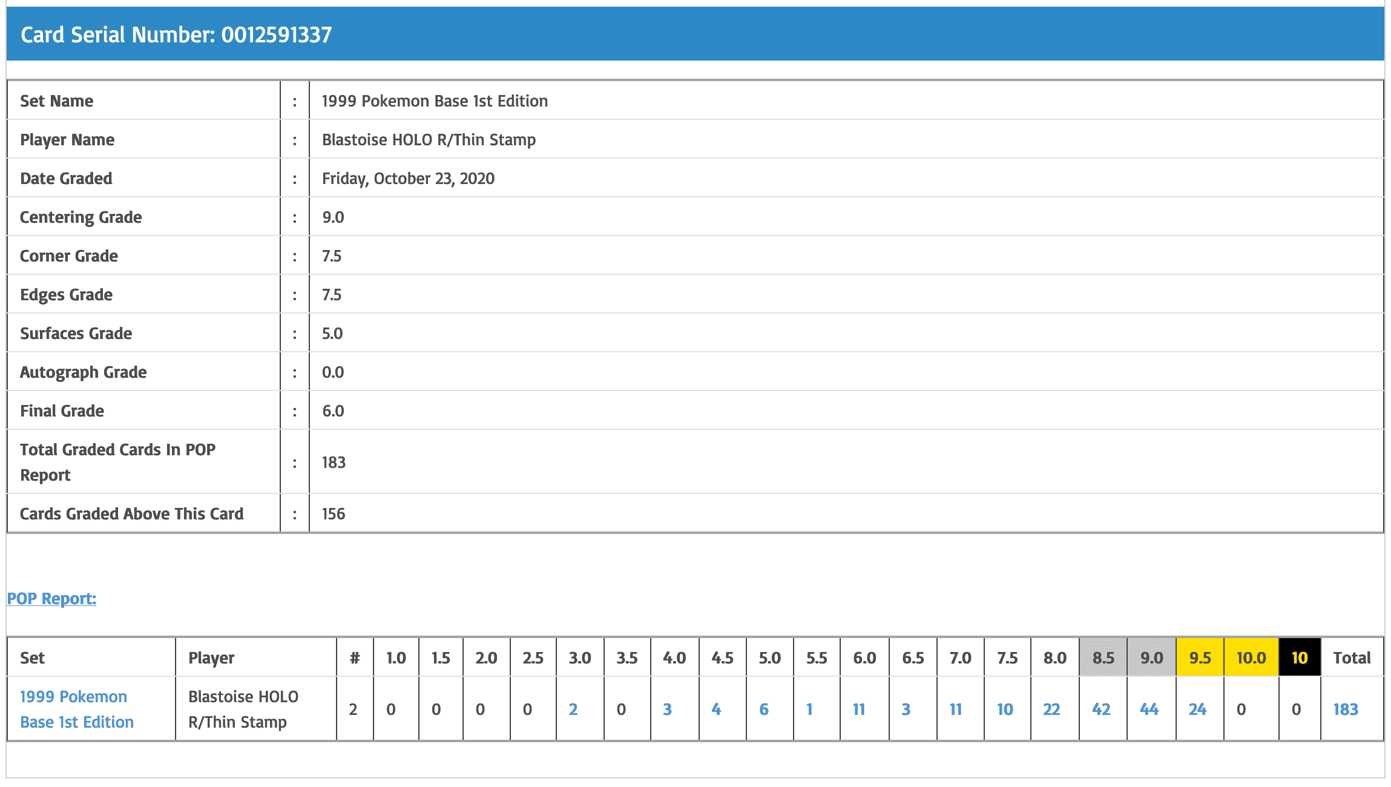
Task: Click the Set column header in POP table
Action: coord(32,657)
